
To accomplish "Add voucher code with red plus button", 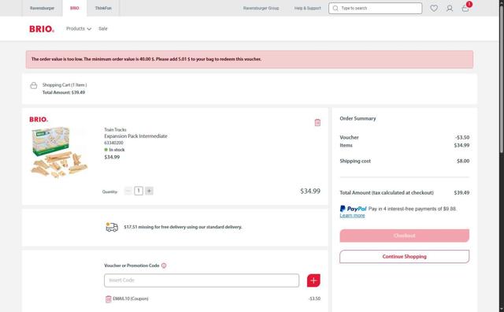I will coord(313,280).
